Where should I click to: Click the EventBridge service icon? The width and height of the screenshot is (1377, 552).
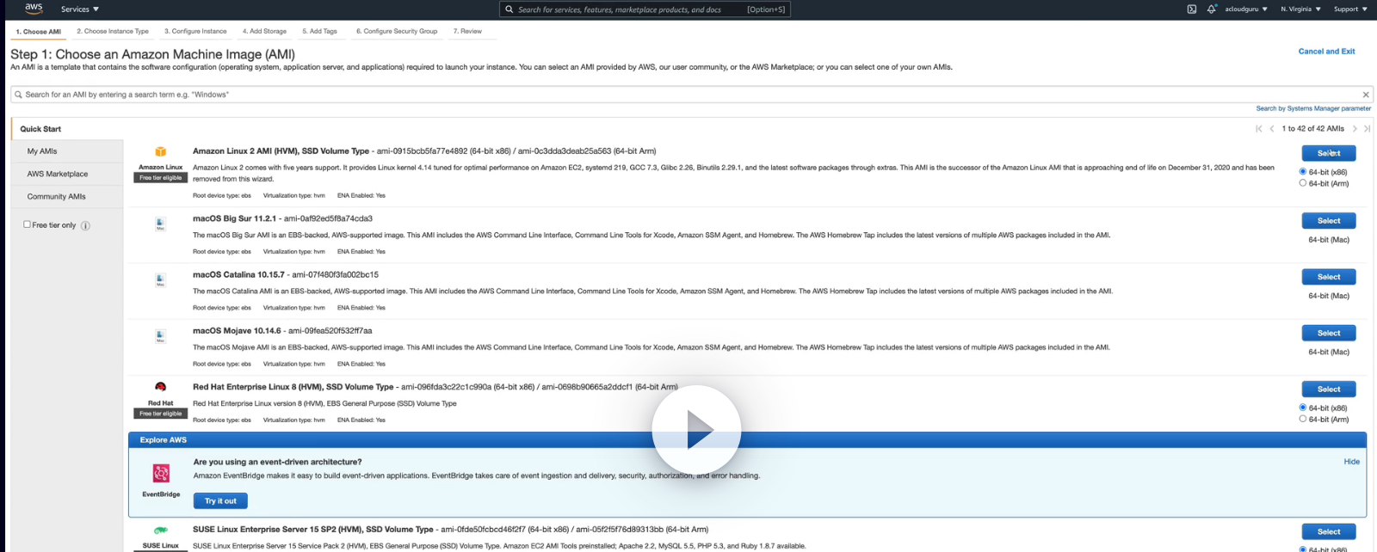coord(161,474)
